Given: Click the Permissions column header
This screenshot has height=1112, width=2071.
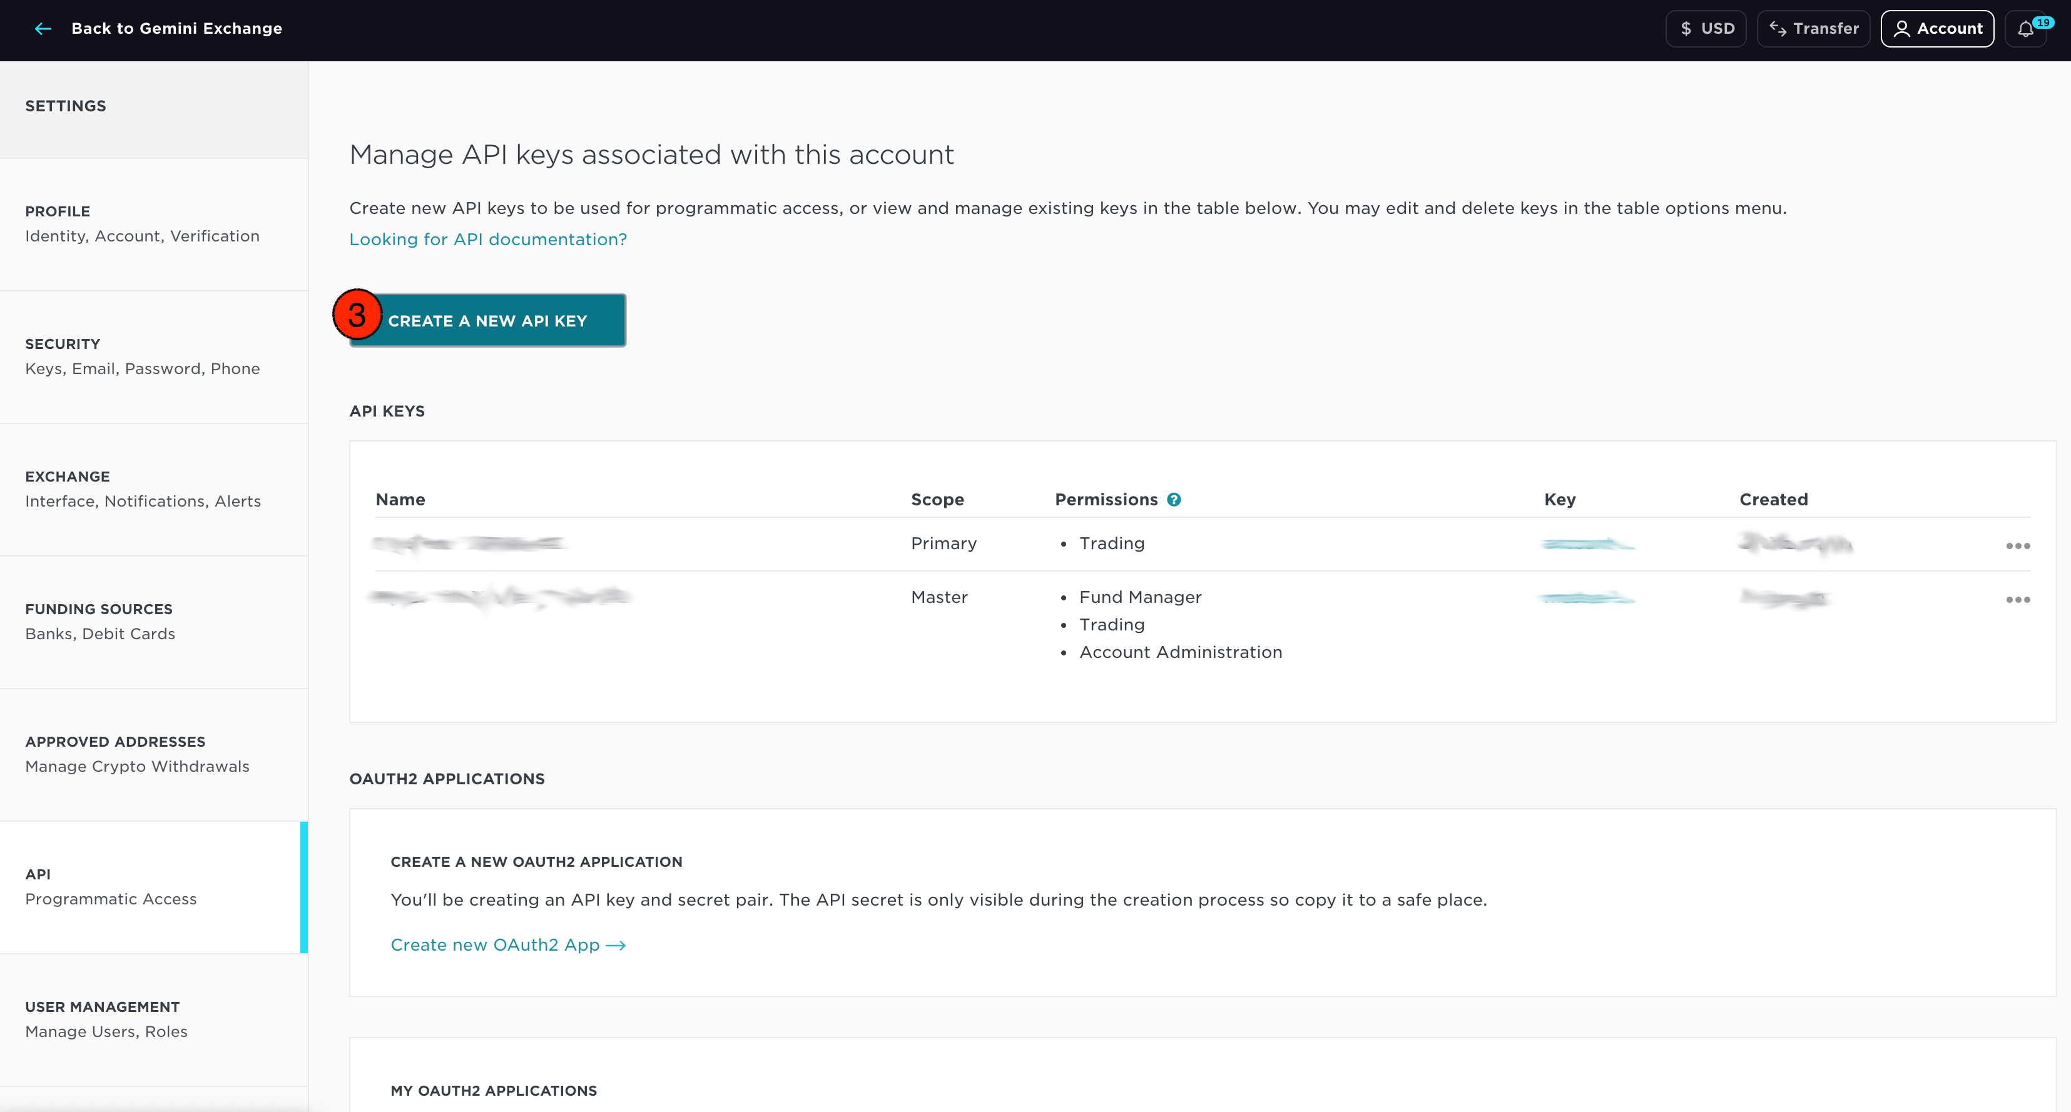Looking at the screenshot, I should point(1106,500).
